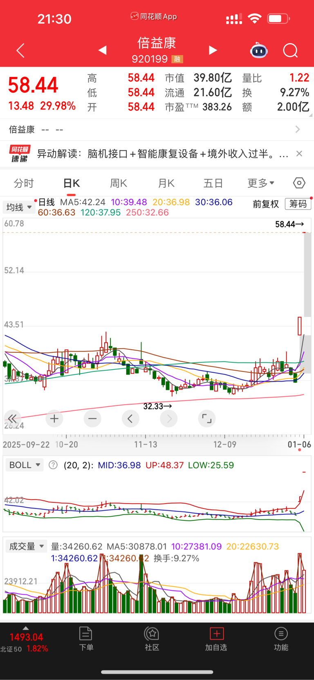Open the 筹码 chip distribution button
Screen dimensions: 314x680
pyautogui.click(x=298, y=204)
